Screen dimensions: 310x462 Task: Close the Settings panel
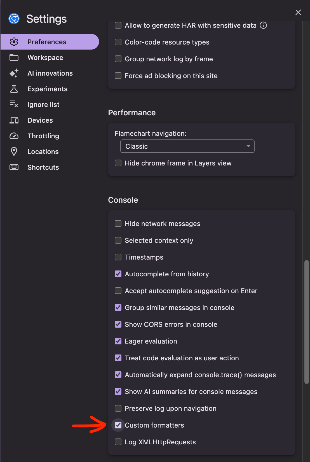pyautogui.click(x=298, y=12)
